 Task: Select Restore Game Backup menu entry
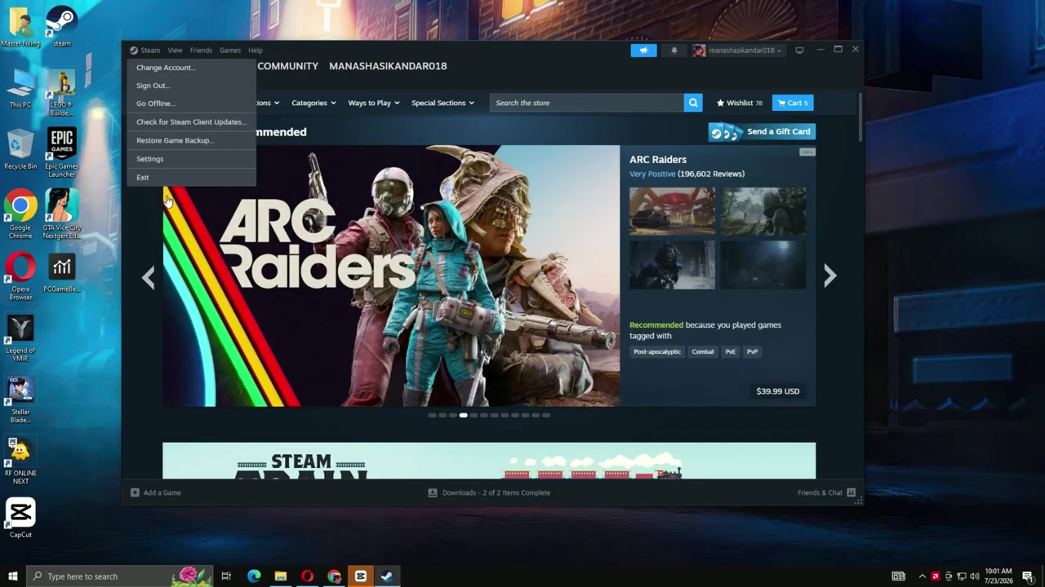point(191,140)
